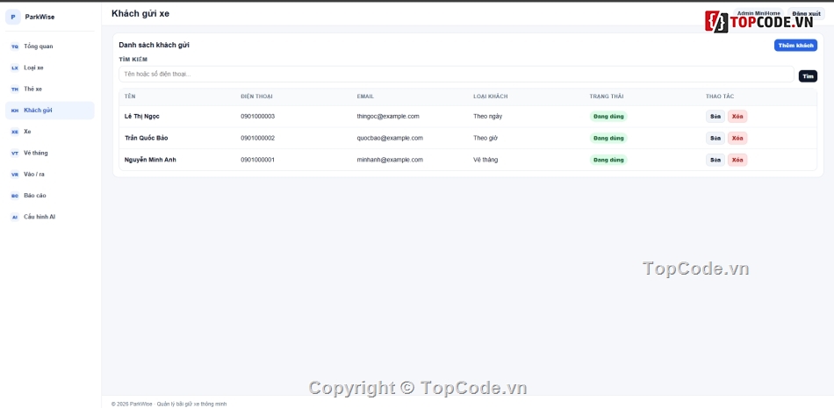Click the Khách gửi xe page title
Viewport: 834px width, 408px height.
[x=140, y=14]
